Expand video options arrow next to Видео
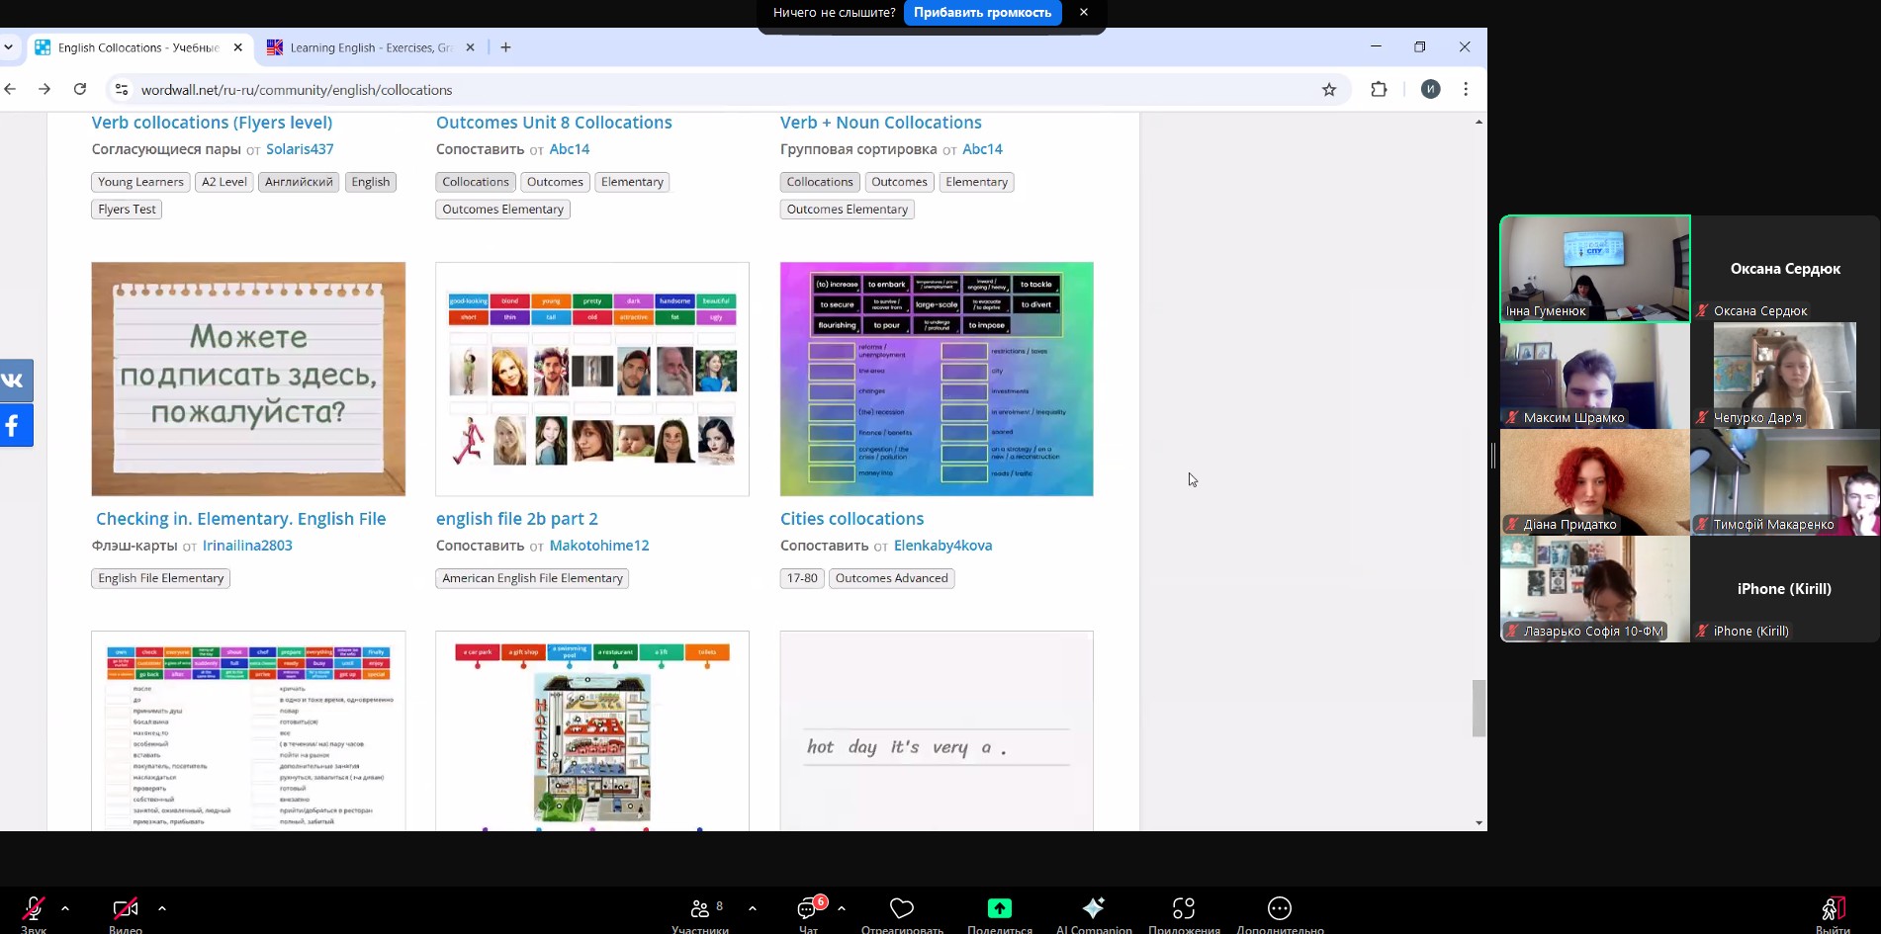1881x934 pixels. (162, 908)
